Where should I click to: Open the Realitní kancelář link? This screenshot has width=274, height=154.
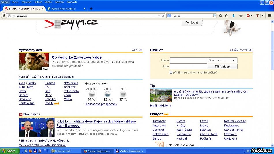(235, 121)
